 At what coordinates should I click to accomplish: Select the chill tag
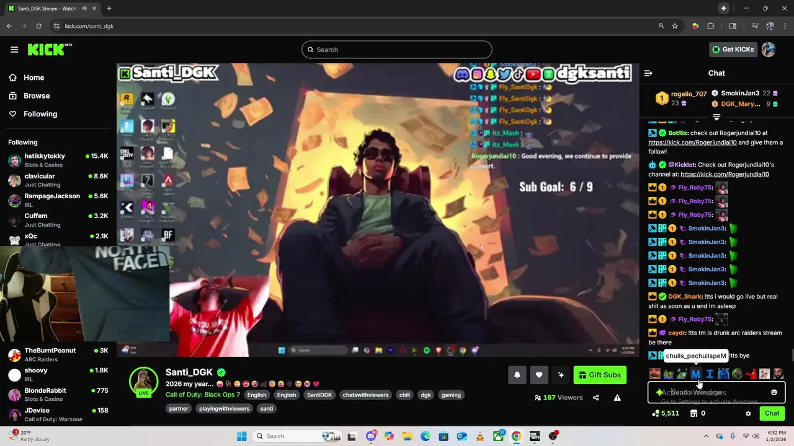(x=404, y=395)
